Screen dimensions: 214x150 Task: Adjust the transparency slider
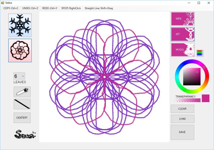[x=187, y=100]
